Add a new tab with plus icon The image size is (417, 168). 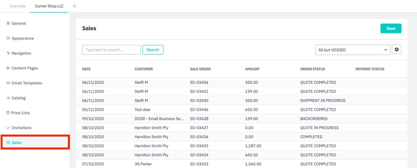click(74, 6)
